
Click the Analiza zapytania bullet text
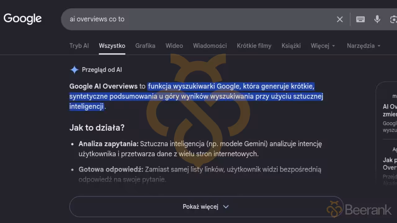(x=200, y=149)
